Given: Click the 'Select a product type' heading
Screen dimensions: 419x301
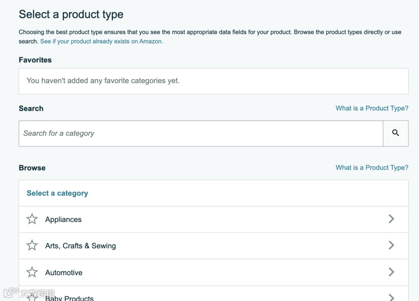Looking at the screenshot, I should [x=71, y=14].
